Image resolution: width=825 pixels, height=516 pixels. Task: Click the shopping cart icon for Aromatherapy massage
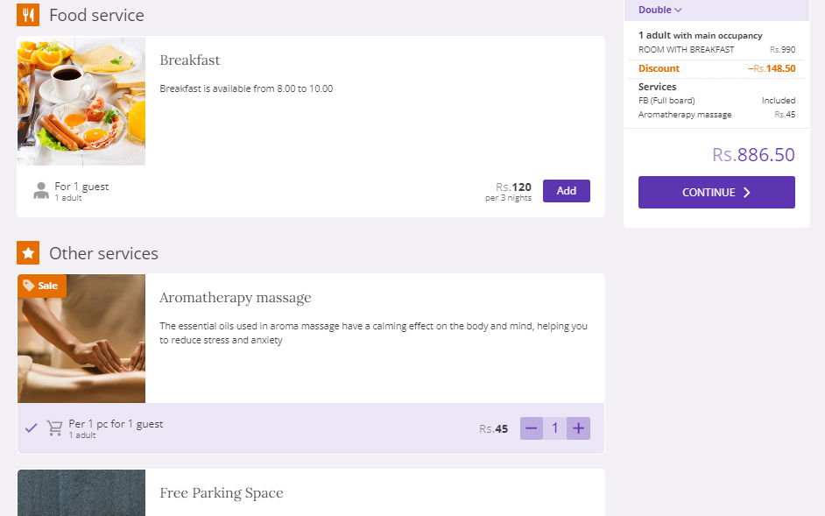point(54,428)
